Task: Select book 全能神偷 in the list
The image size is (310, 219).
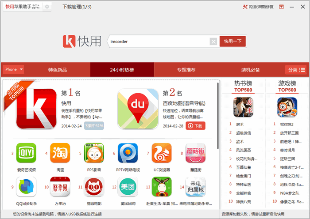Action: [244, 193]
